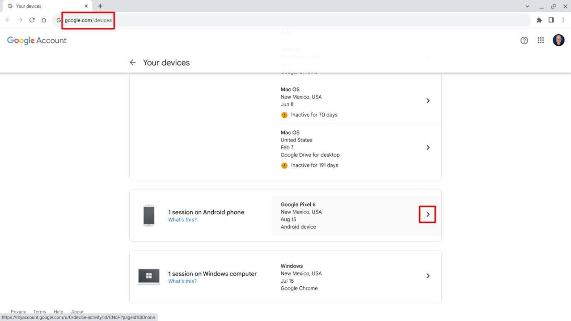
Task: Click the inactive for 70 days warning badge
Action: (284, 115)
